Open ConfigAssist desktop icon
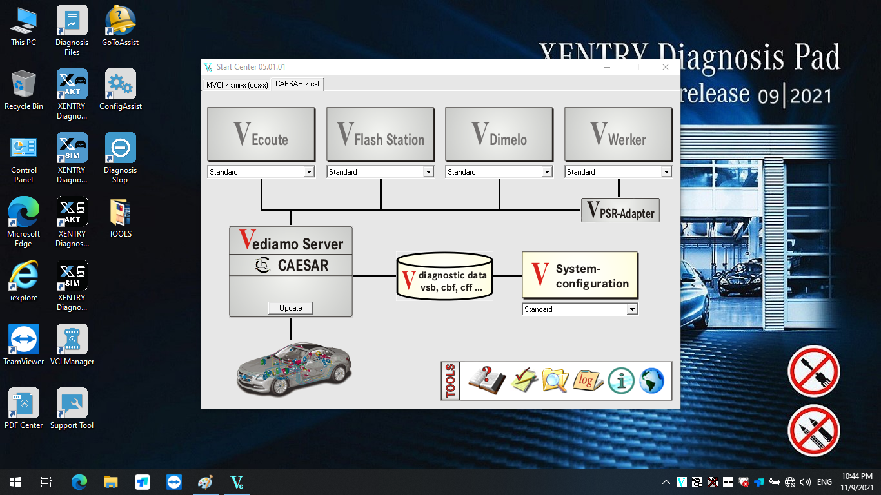The height and width of the screenshot is (495, 881). [121, 90]
